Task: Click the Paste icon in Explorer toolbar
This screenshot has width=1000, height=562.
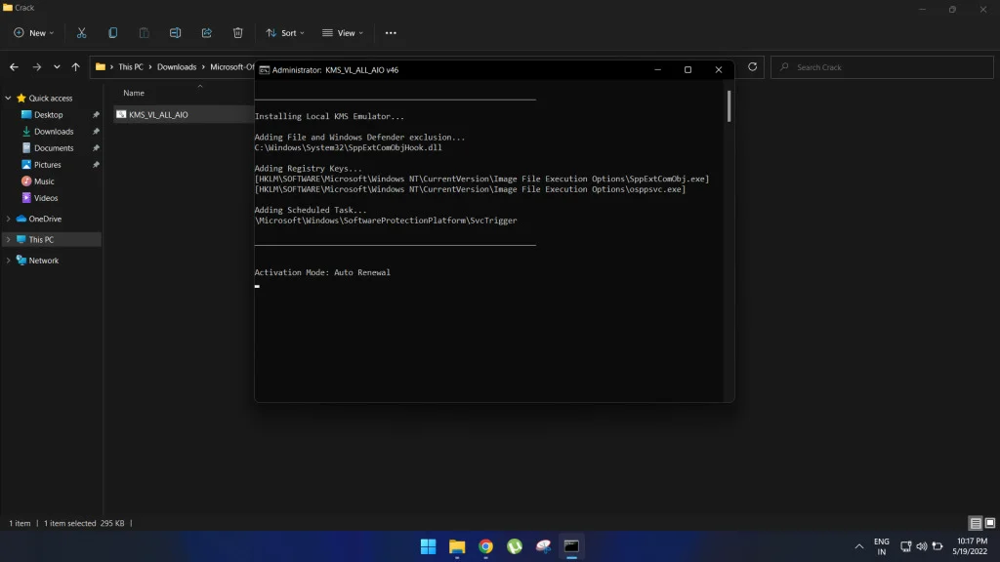Action: 145,33
